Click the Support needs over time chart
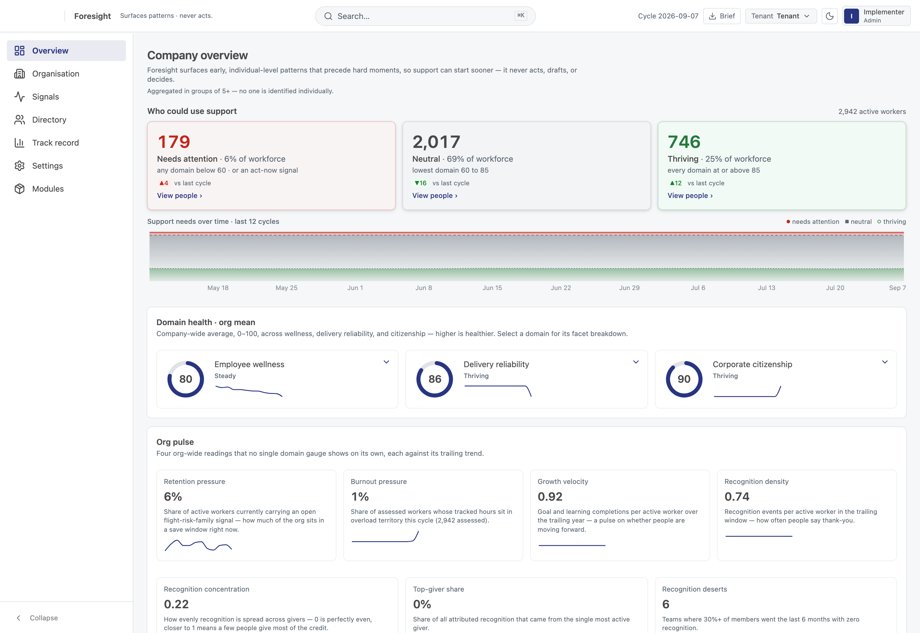This screenshot has height=633, width=920. (x=526, y=256)
